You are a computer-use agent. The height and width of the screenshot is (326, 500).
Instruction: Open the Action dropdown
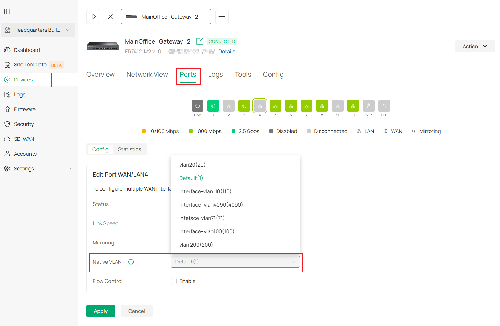475,46
